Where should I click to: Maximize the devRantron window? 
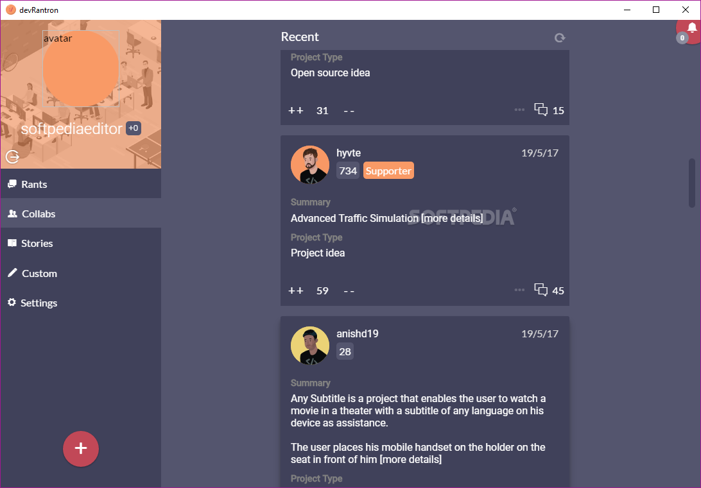tap(656, 10)
